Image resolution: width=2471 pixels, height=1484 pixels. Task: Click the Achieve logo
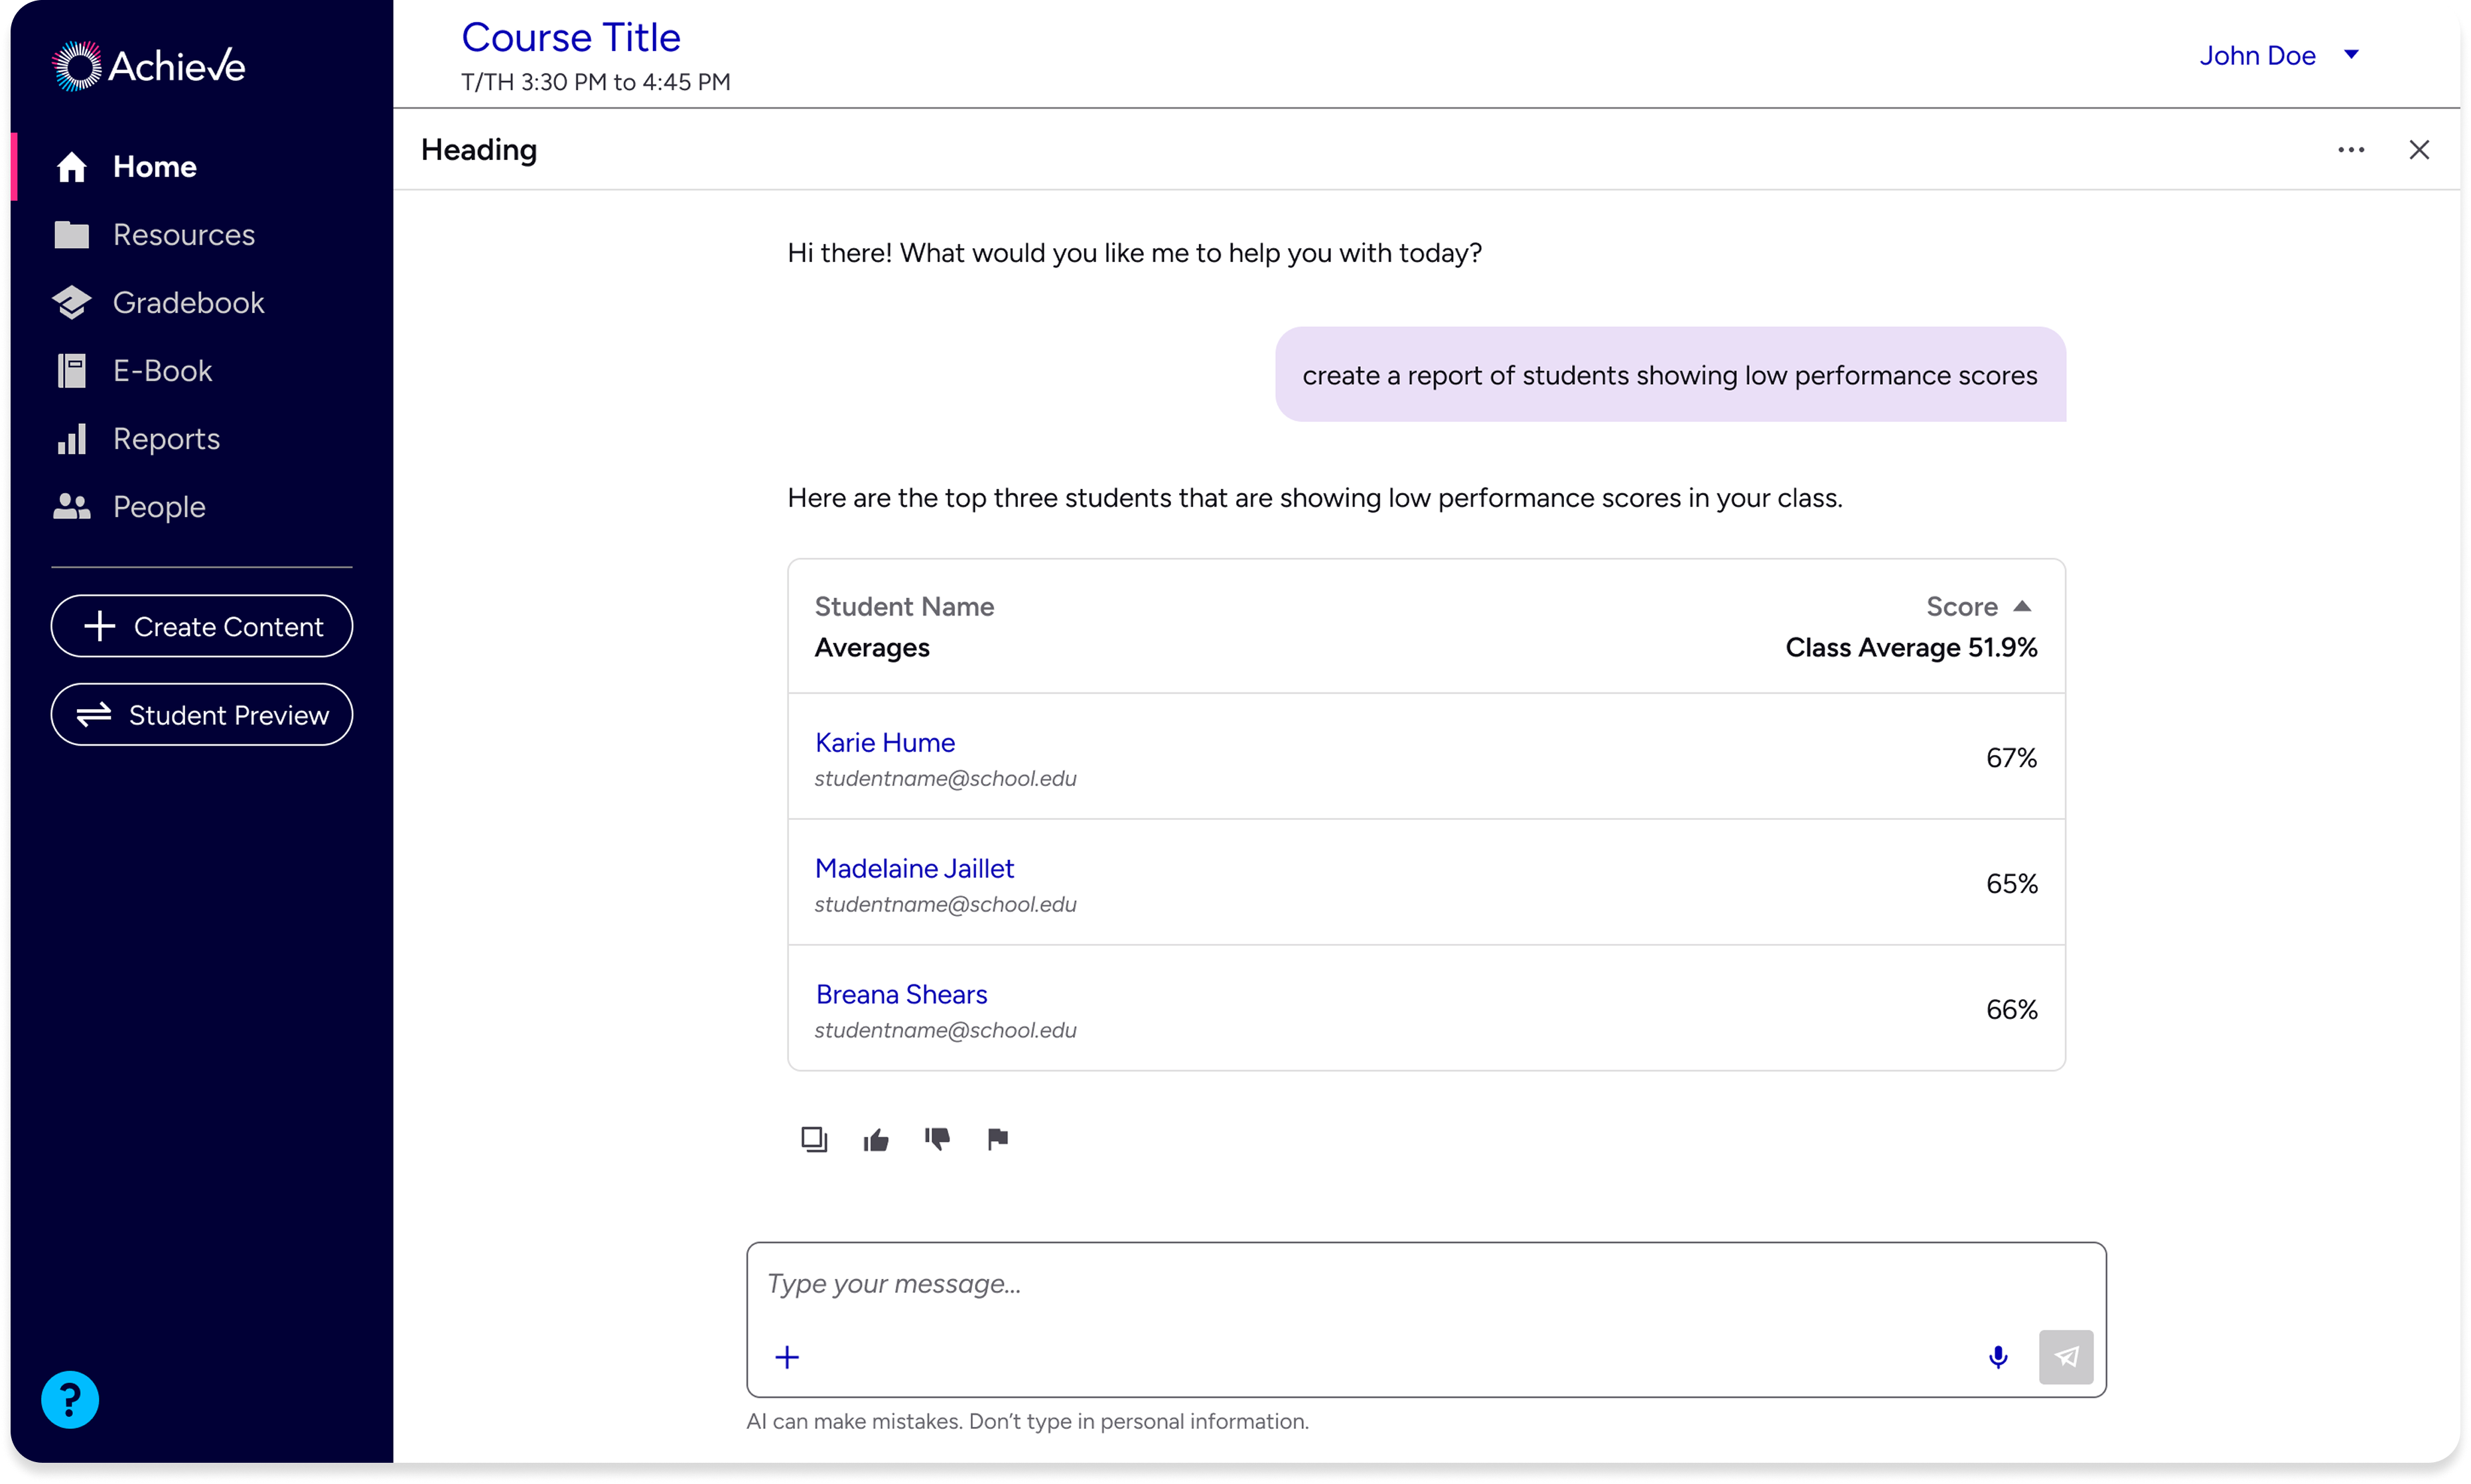148,66
